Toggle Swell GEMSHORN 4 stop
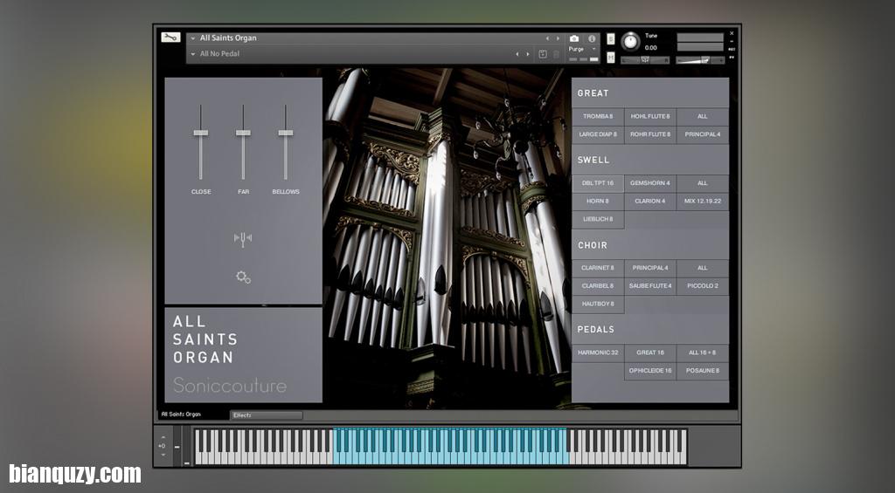The width and height of the screenshot is (895, 493). [x=650, y=183]
